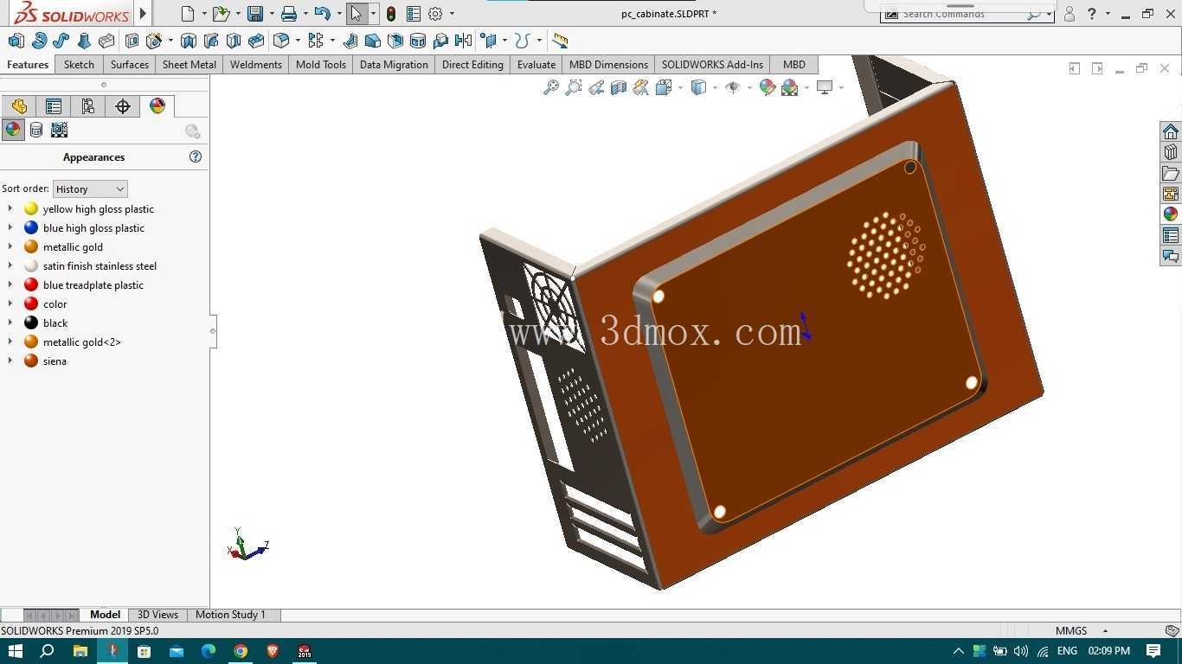The height and width of the screenshot is (664, 1182).
Task: Open the Evaluate ribbon tab
Action: click(x=536, y=65)
